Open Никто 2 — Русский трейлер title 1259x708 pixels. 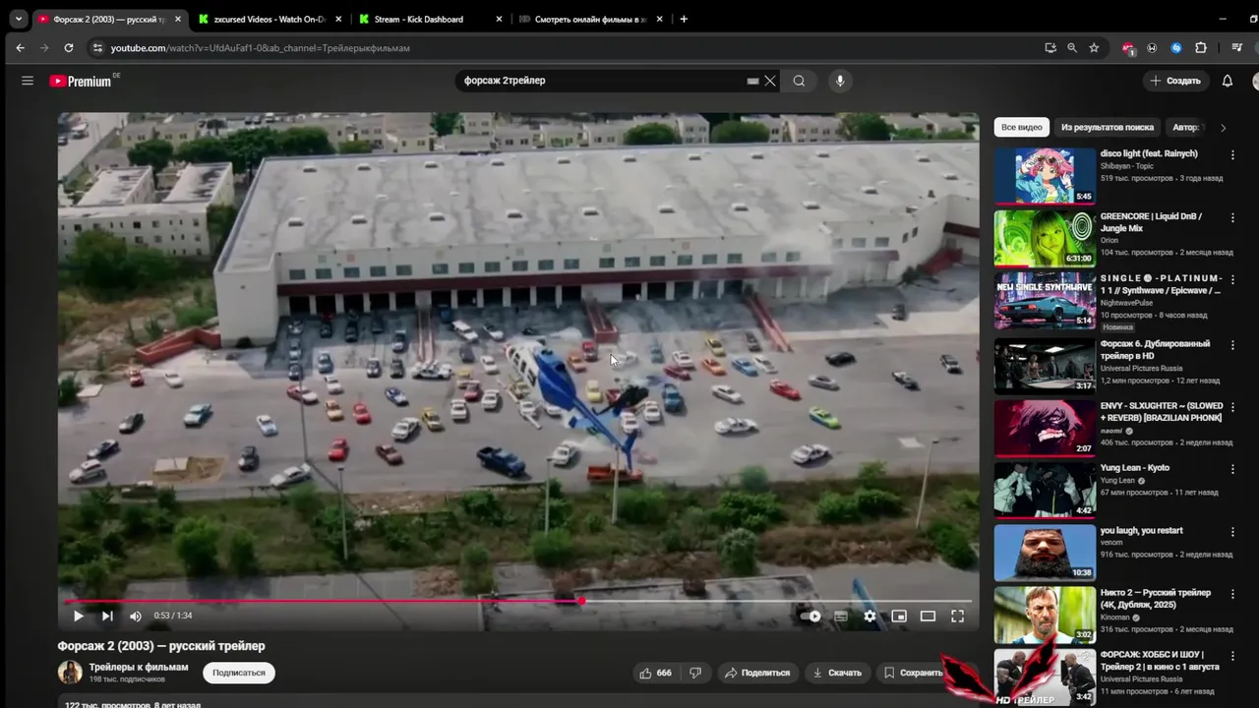pyautogui.click(x=1156, y=599)
